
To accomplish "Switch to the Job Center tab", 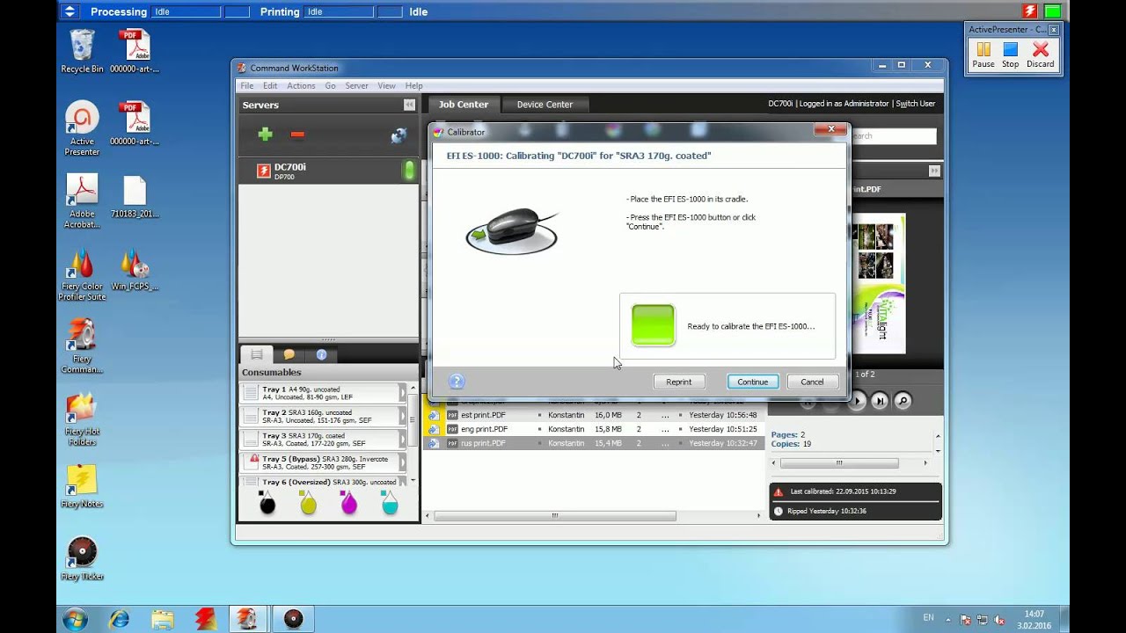I will coord(464,104).
